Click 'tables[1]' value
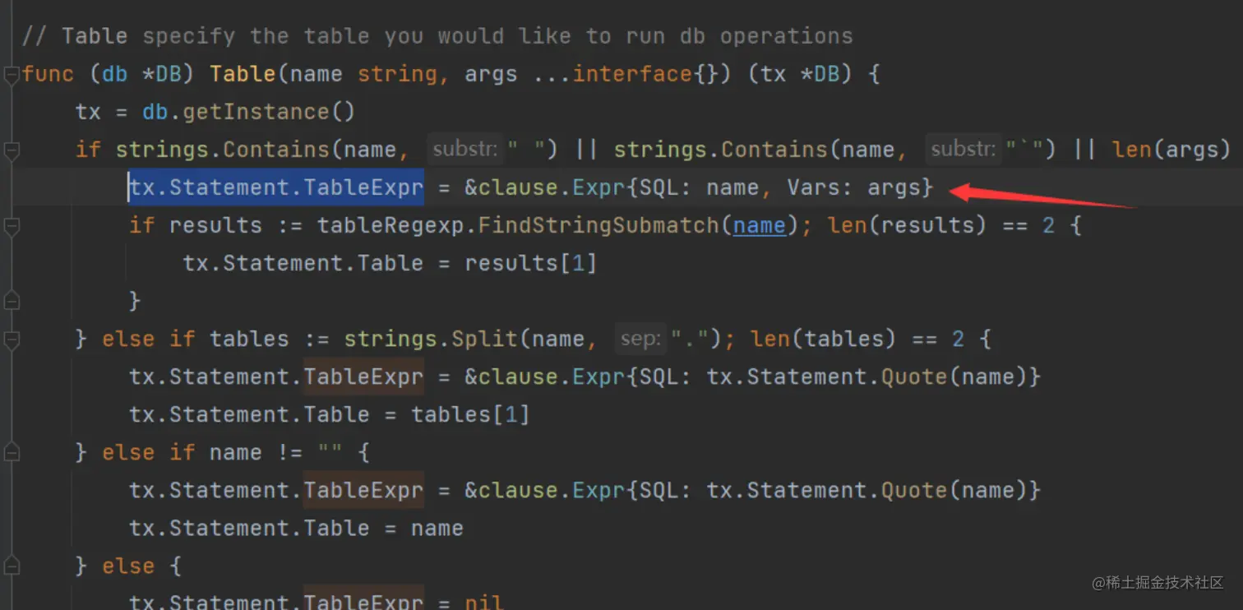The width and height of the screenshot is (1243, 610). pyautogui.click(x=470, y=414)
